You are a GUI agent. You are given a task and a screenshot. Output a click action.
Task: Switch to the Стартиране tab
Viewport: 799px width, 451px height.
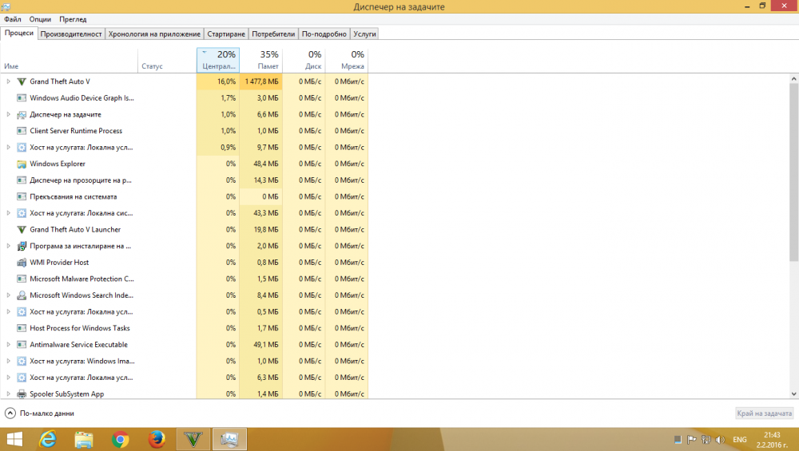(x=226, y=34)
